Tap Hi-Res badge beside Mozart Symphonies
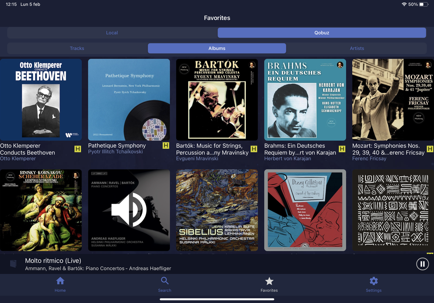The width and height of the screenshot is (434, 303). tap(430, 149)
